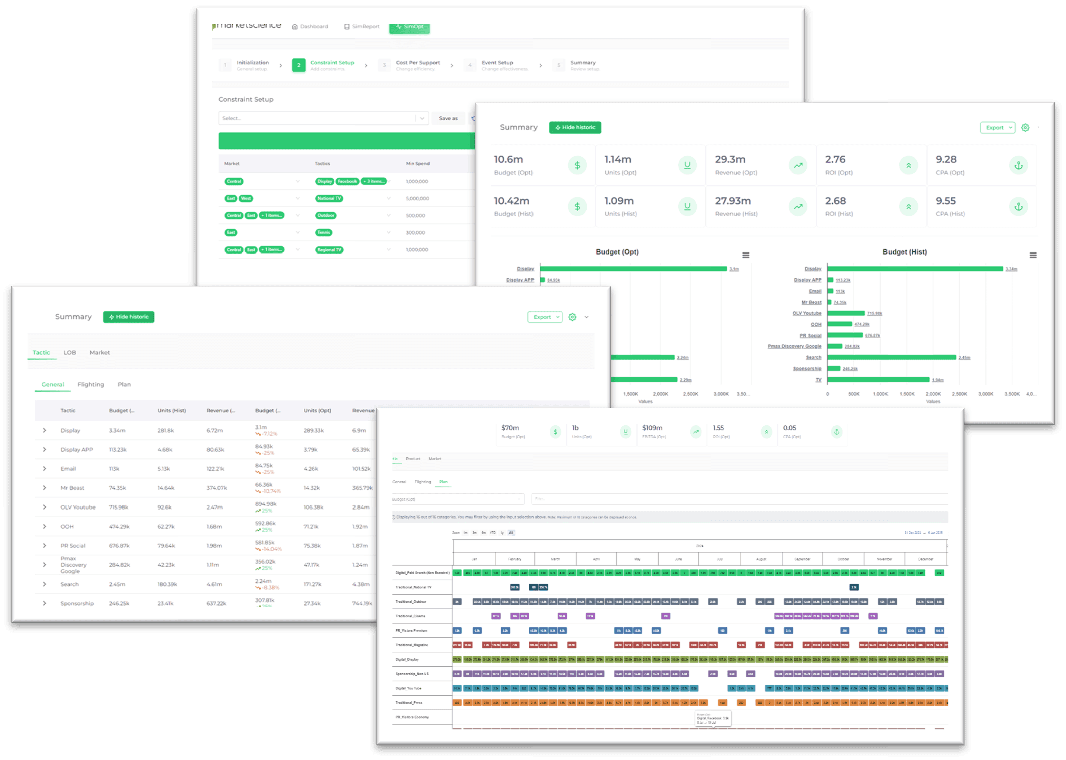Open SimReport in the top navigation
The width and height of the screenshot is (1066, 760).
(362, 27)
